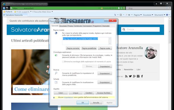This screenshot has width=174, height=110.
Task: Expand the dropdown arrow next to the Home icon
Action: [118, 15]
